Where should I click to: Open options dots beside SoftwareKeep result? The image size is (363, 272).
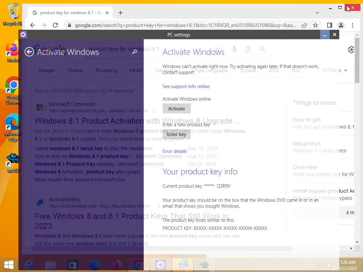coord(158,206)
